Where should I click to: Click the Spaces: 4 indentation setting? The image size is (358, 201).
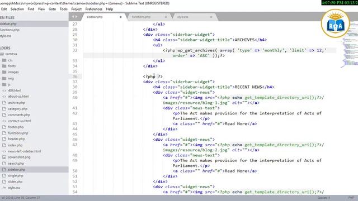[324, 198]
